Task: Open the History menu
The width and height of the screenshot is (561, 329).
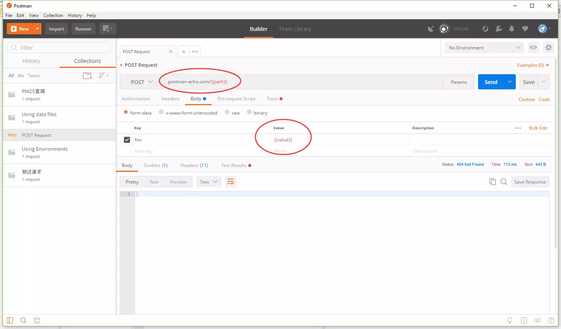Action: click(x=75, y=15)
